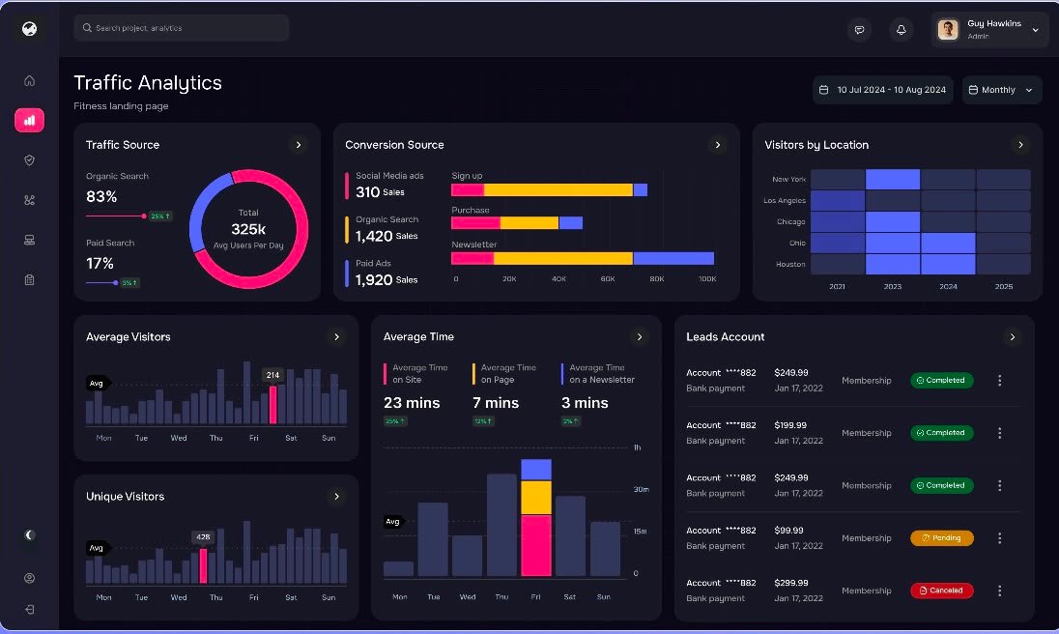The image size is (1059, 634).
Task: Focus the Search project, analytics field
Action: click(182, 28)
